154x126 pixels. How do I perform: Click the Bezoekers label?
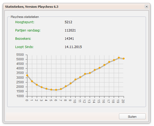23,39
